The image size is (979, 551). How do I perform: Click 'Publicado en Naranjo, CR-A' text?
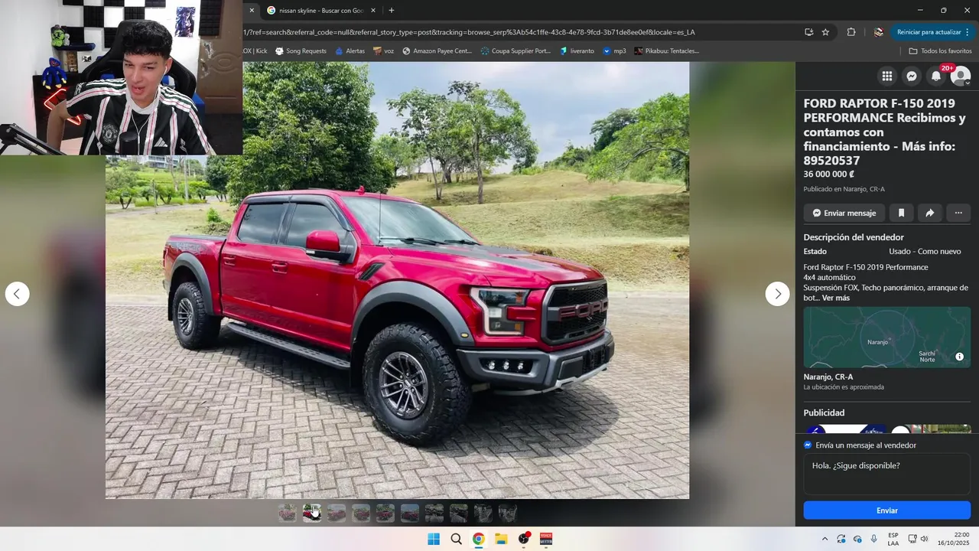(x=844, y=189)
